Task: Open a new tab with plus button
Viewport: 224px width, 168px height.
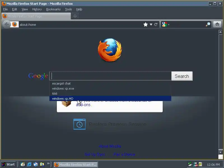Action: 75,16
